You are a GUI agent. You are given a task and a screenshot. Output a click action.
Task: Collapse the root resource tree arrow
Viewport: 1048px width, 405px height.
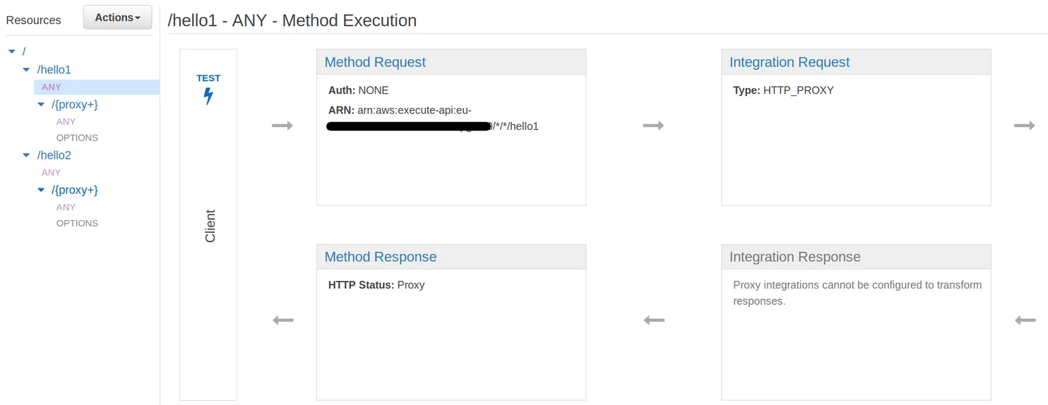tap(12, 52)
